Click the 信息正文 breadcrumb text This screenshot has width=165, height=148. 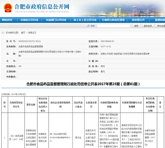(x=32, y=33)
